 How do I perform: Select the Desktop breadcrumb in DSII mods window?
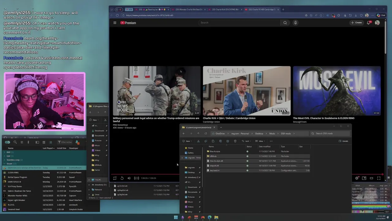pos(259,134)
